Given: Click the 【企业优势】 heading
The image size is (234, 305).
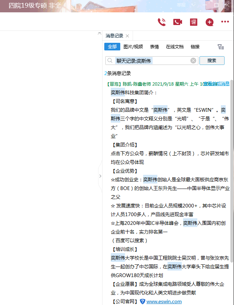Looking at the screenshot, I should pos(125,171).
